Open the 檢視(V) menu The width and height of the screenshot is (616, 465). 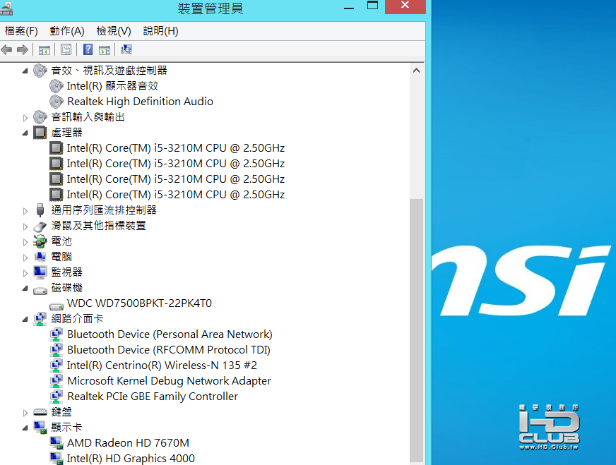[114, 31]
